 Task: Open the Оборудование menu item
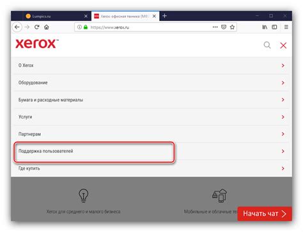point(151,82)
